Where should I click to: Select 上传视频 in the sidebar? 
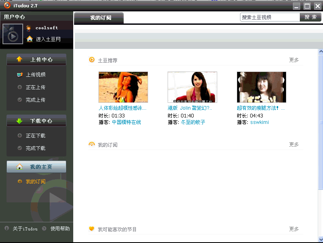(36, 75)
